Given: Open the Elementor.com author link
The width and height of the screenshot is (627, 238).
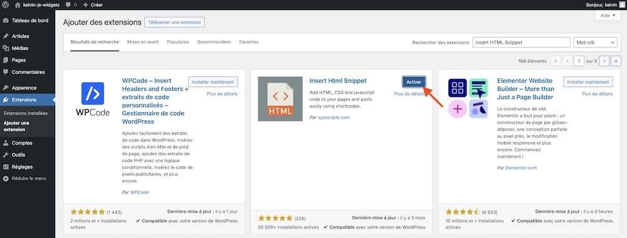Looking at the screenshot, I should click(521, 168).
